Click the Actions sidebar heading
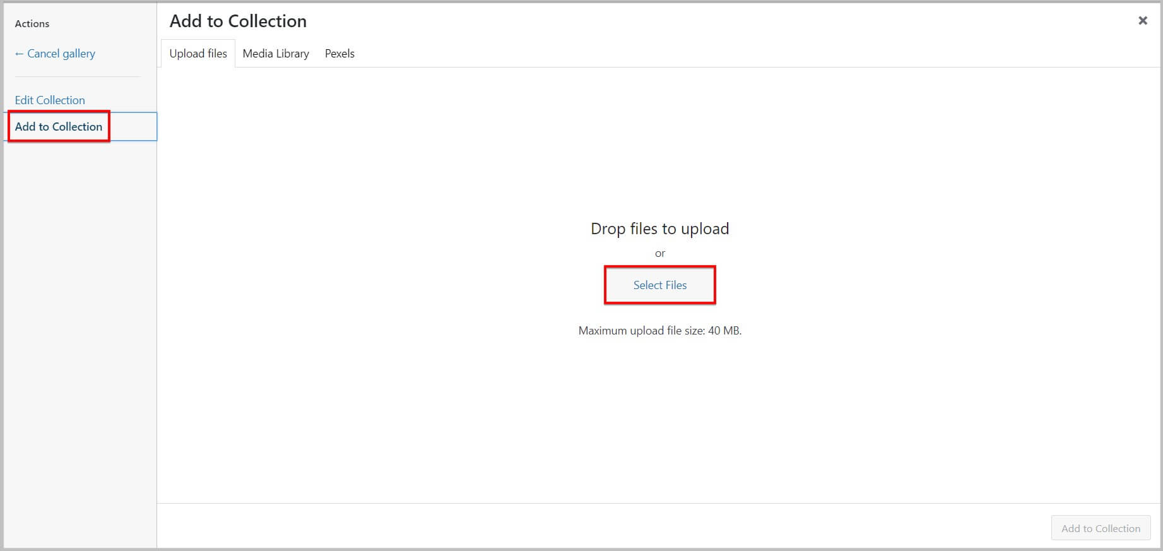Image resolution: width=1163 pixels, height=551 pixels. [32, 24]
